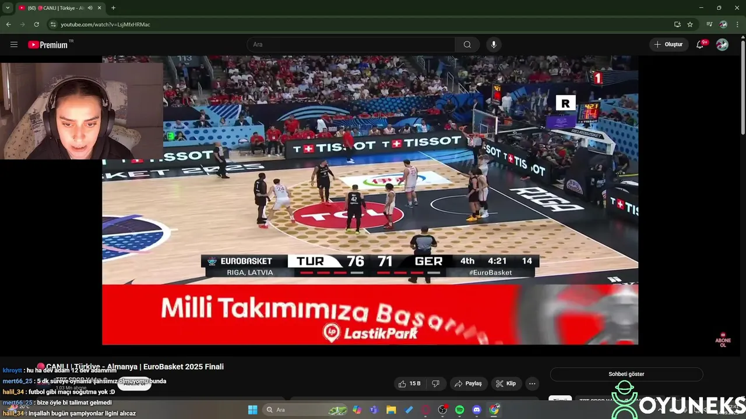Click the youtube.com address bar URL
The height and width of the screenshot is (419, 746).
click(105, 24)
